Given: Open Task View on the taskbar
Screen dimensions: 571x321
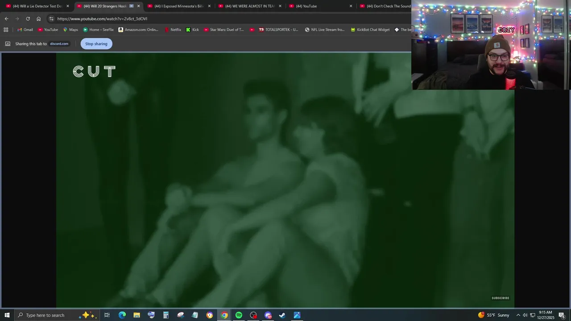Looking at the screenshot, I should (107, 315).
